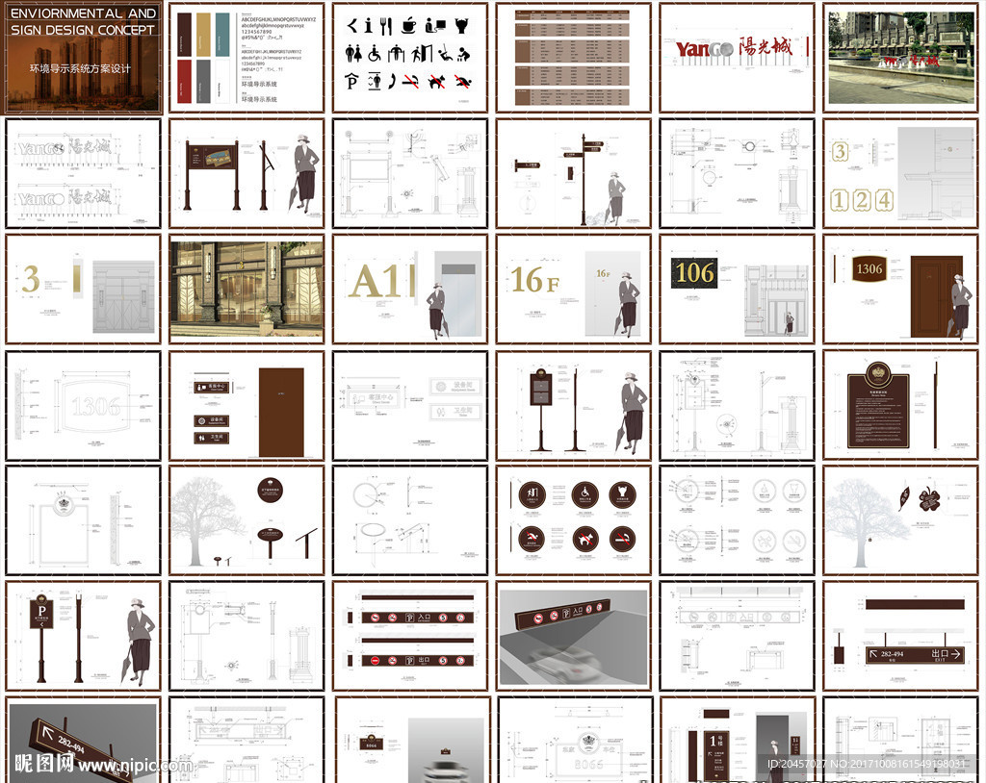Click the round brown no-dogs sign
The width and height of the screenshot is (986, 783).
(585, 540)
